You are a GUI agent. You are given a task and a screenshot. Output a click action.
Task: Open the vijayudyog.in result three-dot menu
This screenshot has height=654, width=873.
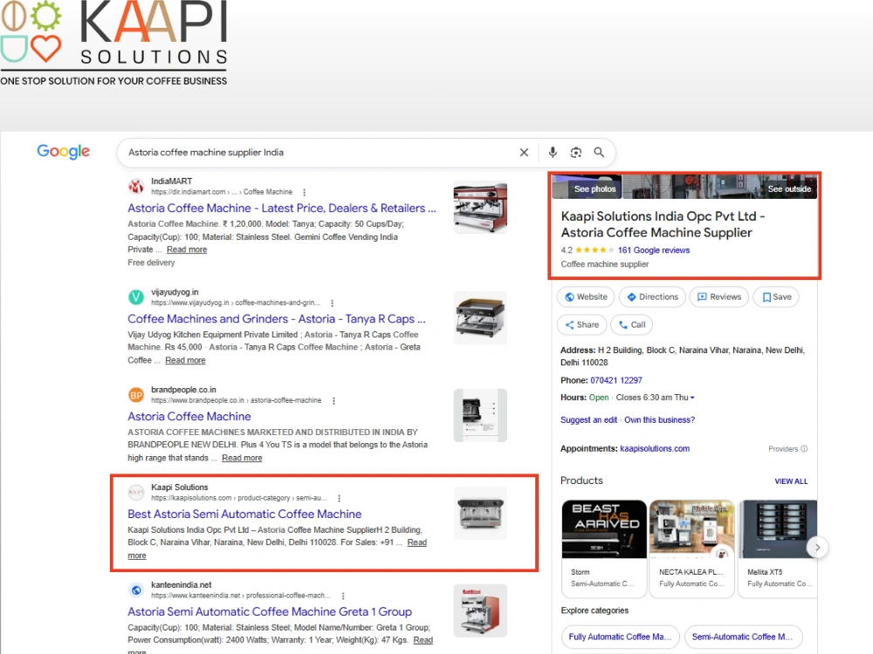pyautogui.click(x=333, y=303)
